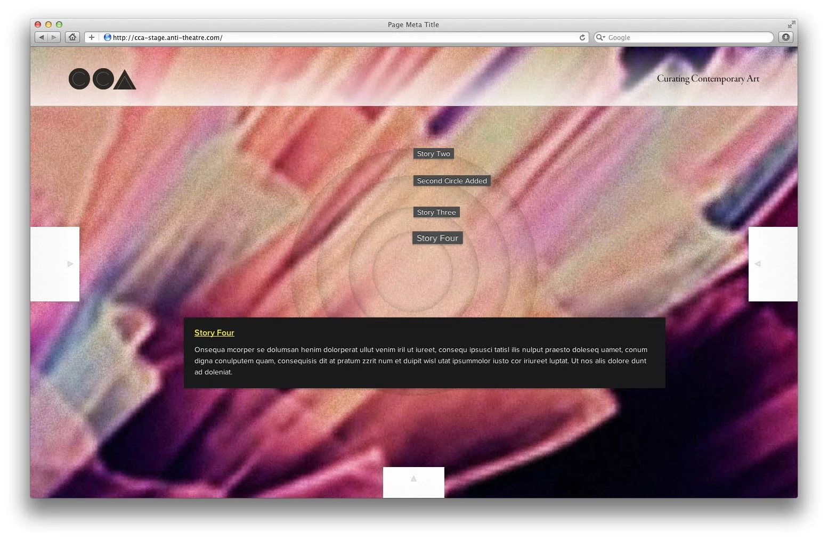Screen dimensions: 828x540
Task: Go back with the browser back arrow
Action: click(41, 37)
